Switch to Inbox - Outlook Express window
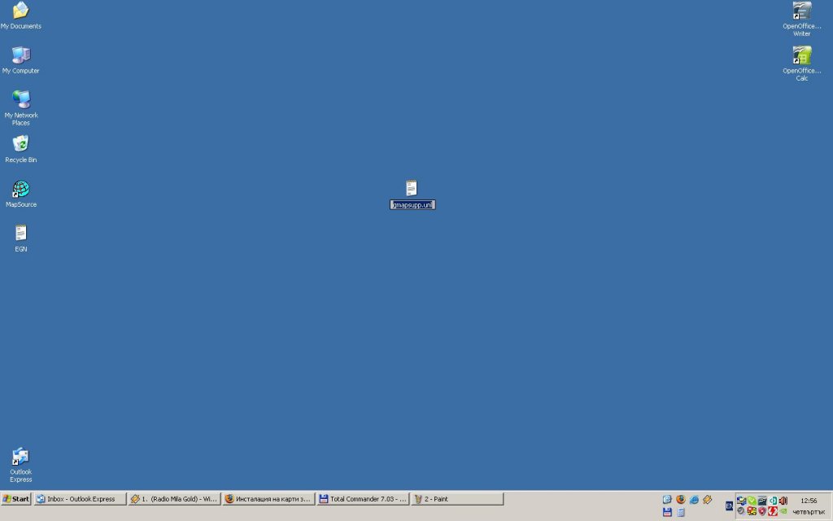This screenshot has width=833, height=521. 81,499
